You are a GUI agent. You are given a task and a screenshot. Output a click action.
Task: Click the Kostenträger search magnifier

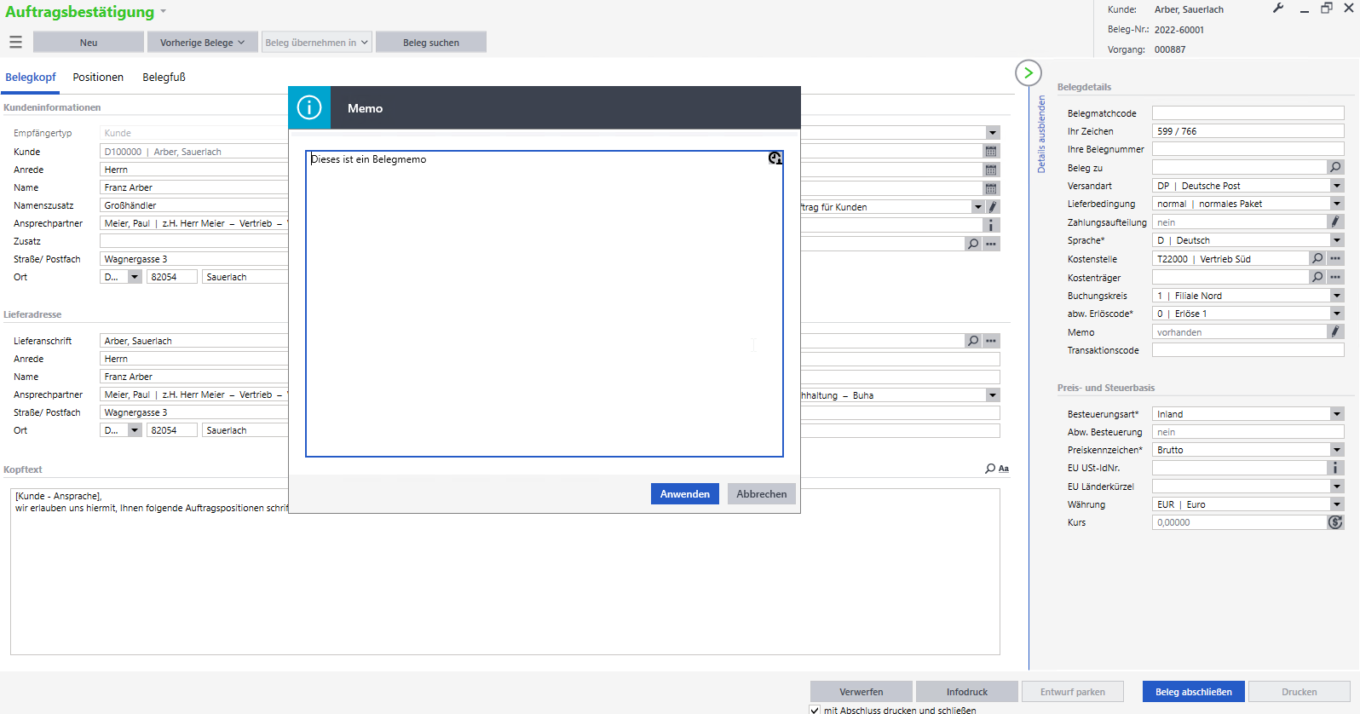coord(1317,278)
